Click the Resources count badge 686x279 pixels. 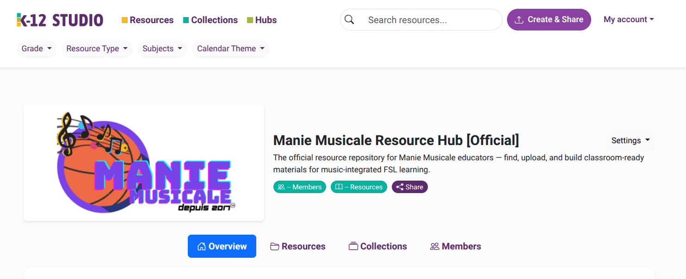[359, 187]
